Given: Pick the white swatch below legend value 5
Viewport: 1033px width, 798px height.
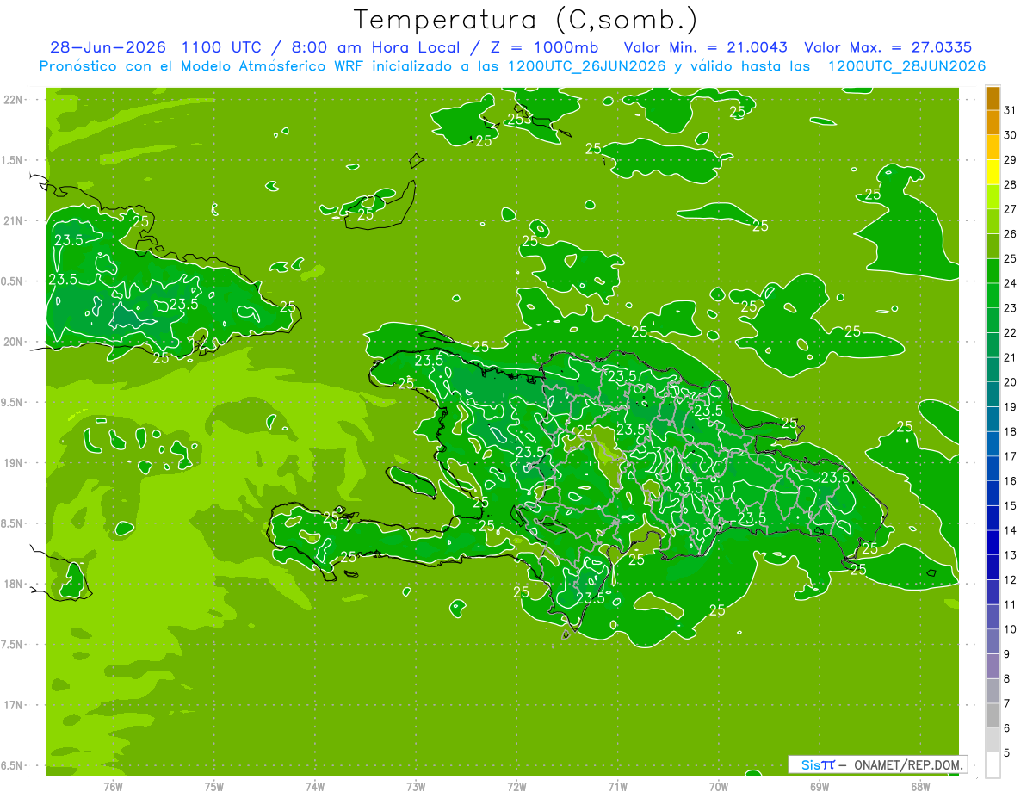Looking at the screenshot, I should tap(993, 765).
